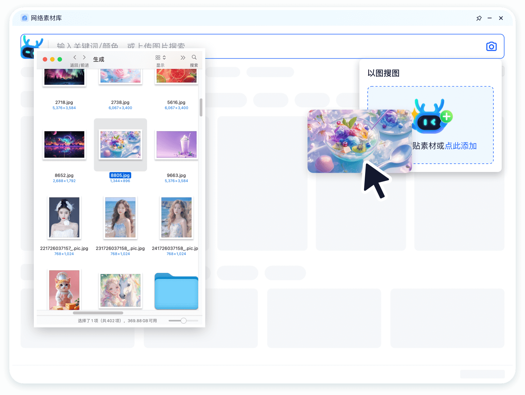Open the blue folder in Finder
The image size is (525, 395).
click(176, 291)
